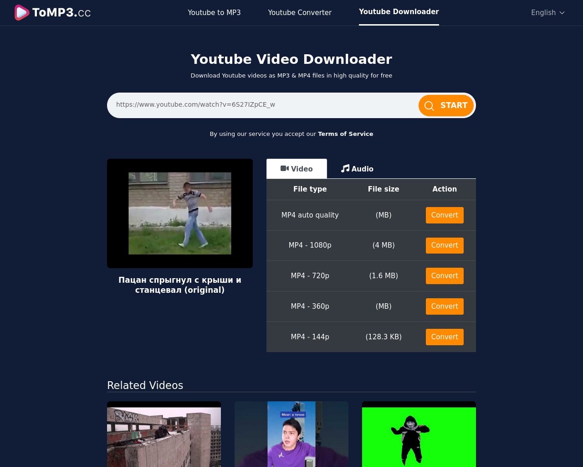
Task: Click the 'File size' column header
Action: point(384,189)
